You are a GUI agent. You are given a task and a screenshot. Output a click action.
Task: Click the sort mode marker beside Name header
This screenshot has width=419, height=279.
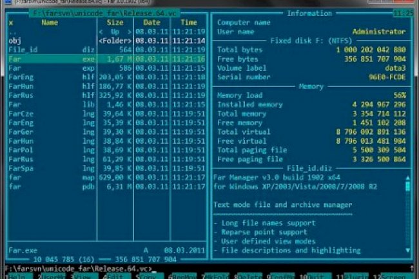pos(11,22)
